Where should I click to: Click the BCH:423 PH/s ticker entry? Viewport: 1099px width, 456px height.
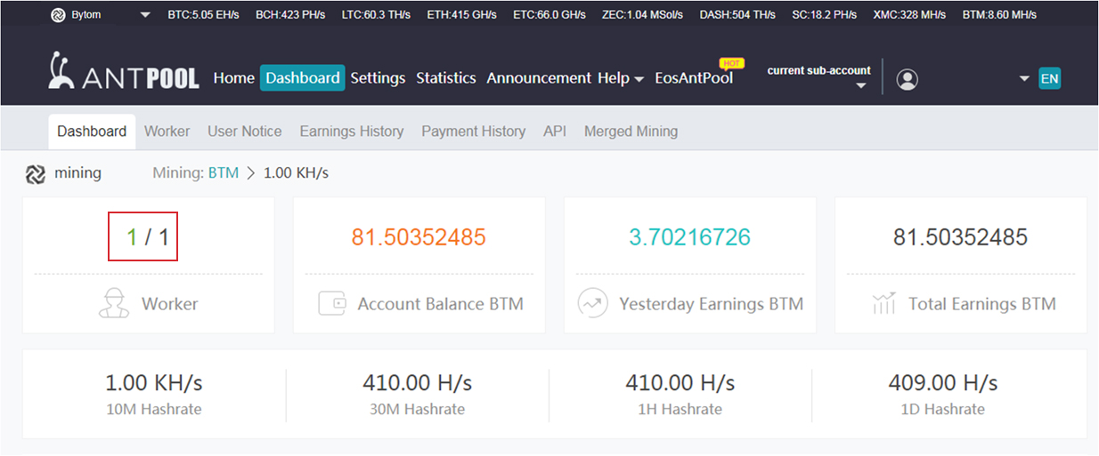(290, 15)
